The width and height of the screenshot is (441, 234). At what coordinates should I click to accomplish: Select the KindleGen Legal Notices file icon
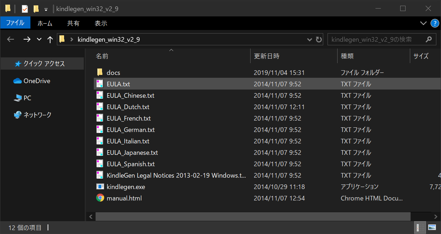[x=100, y=175]
